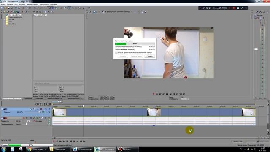This screenshot has width=270, height=152.
Task: Open video track FX icon
Action: 38,109
